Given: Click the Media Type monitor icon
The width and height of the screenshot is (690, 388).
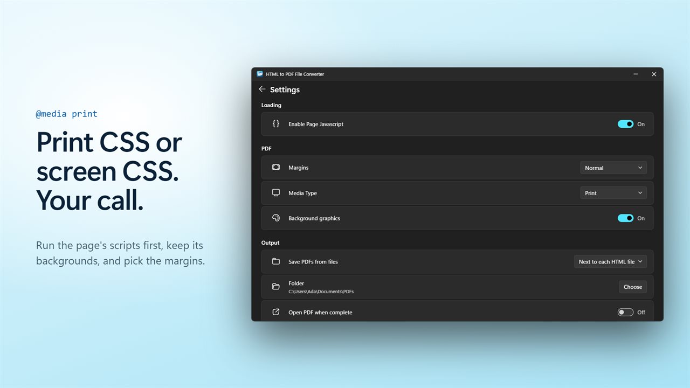Looking at the screenshot, I should [x=276, y=193].
